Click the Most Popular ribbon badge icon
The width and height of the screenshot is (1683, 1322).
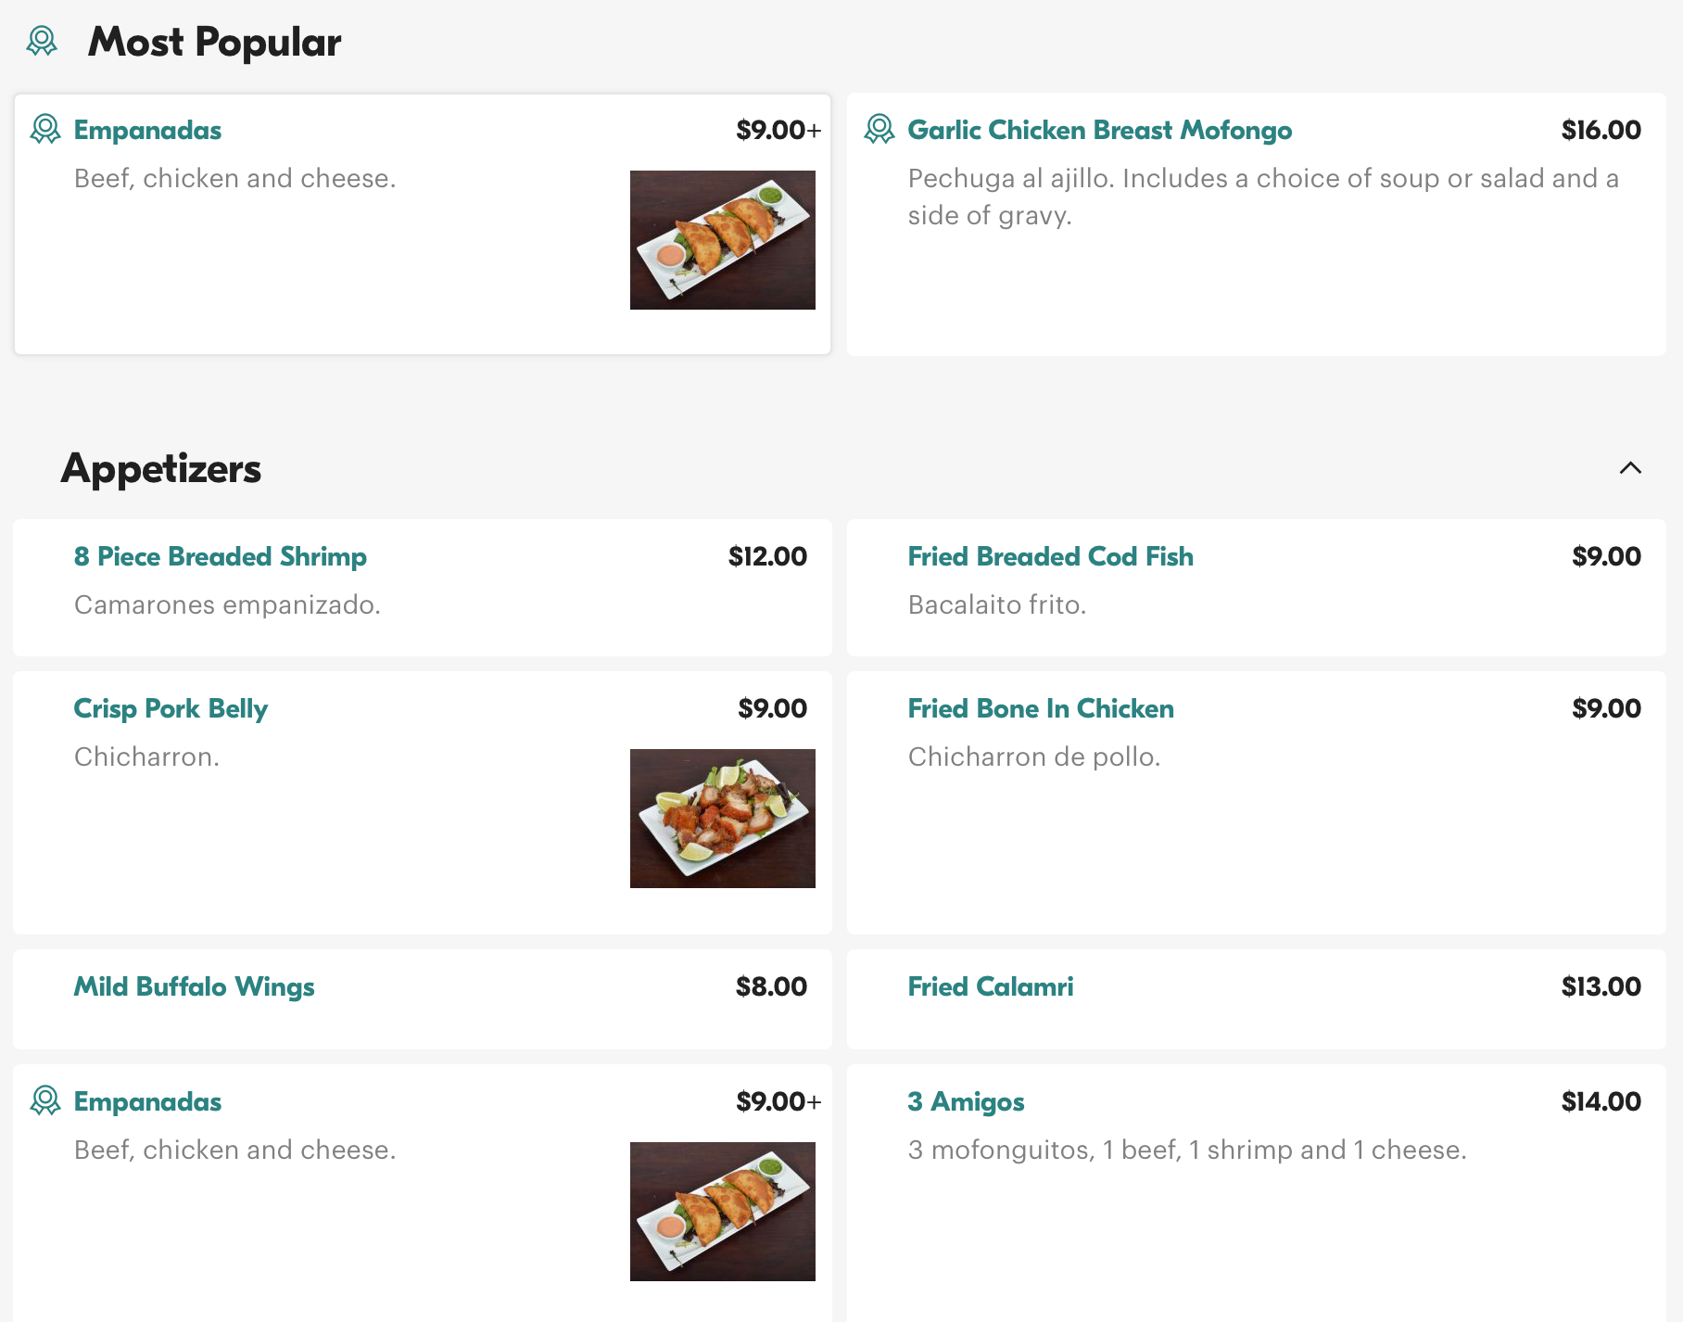42,41
